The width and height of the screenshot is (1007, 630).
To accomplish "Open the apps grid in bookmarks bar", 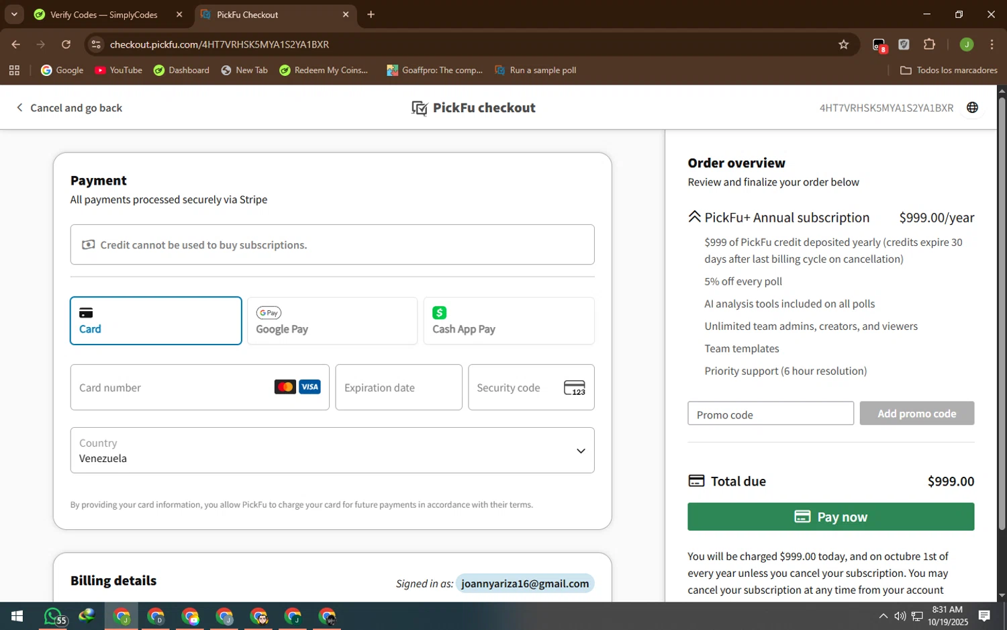I will 15,71.
